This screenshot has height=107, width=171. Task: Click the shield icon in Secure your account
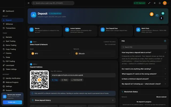pos(5,96)
